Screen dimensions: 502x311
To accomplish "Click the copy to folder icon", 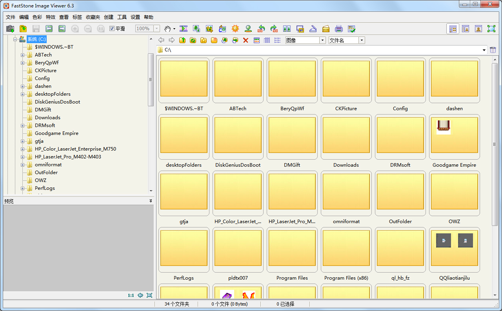I will click(225, 40).
